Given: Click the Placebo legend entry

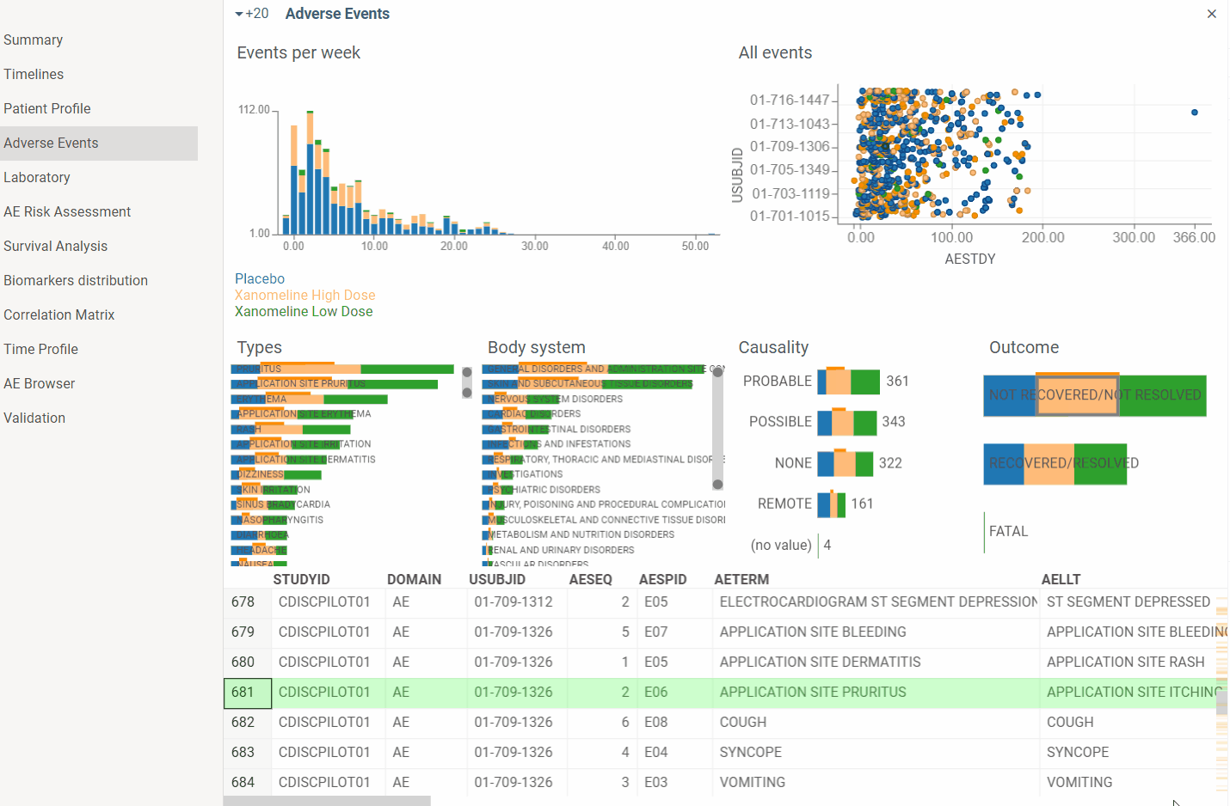Looking at the screenshot, I should (x=260, y=278).
